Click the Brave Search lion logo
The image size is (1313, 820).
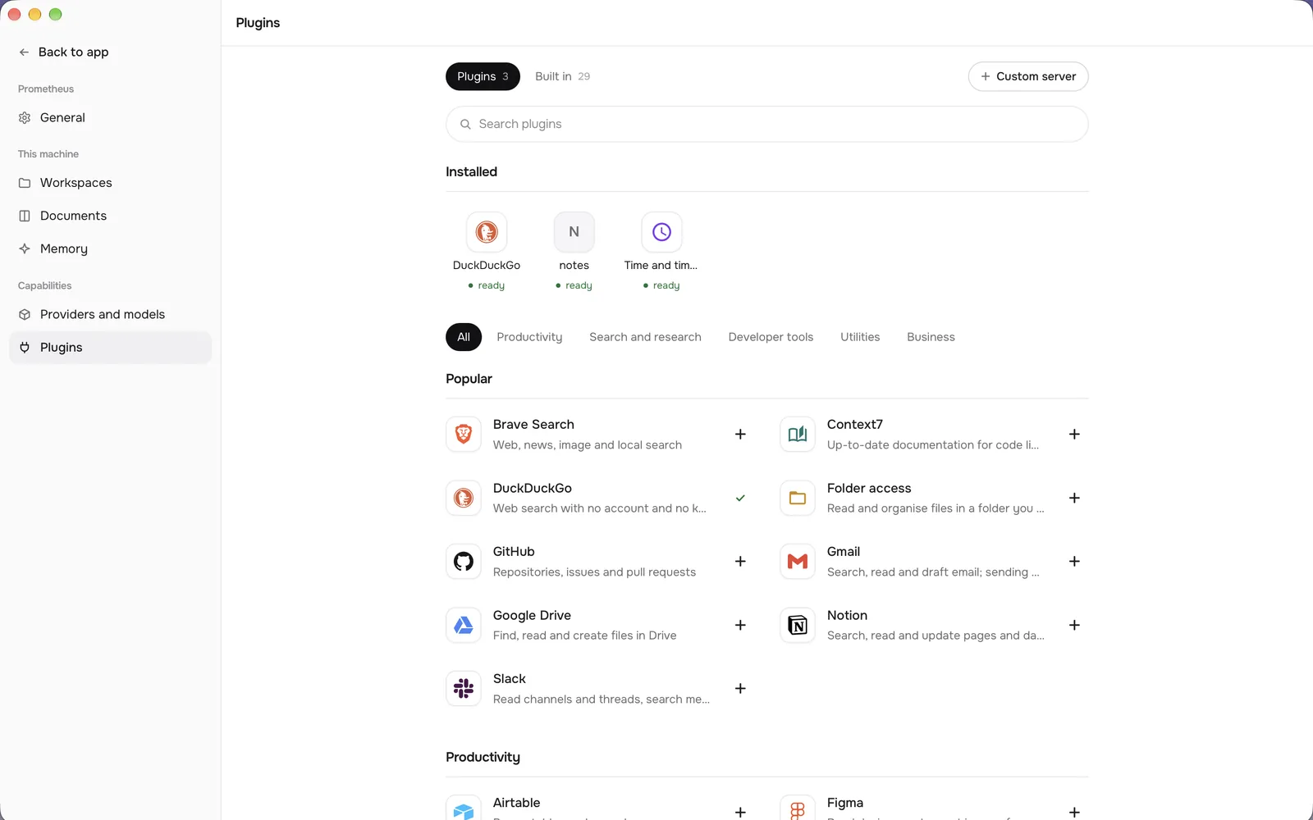click(x=464, y=435)
